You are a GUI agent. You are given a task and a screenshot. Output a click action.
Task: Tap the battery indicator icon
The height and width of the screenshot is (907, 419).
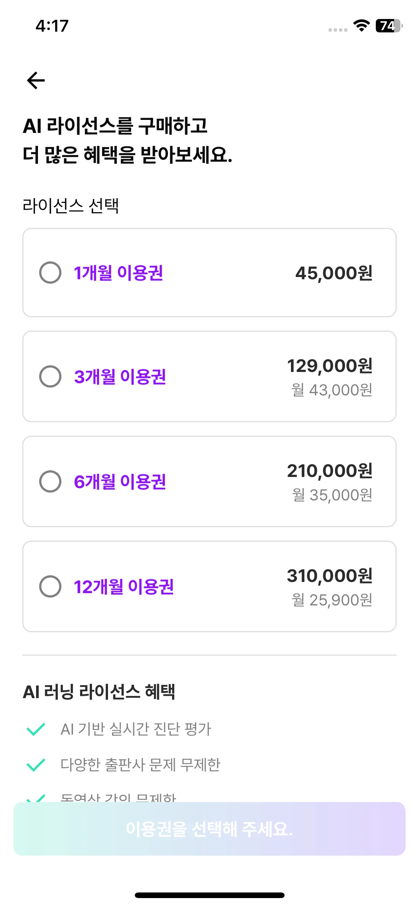pyautogui.click(x=389, y=26)
